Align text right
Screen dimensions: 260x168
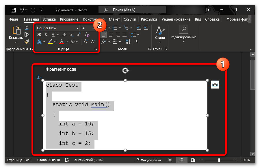pyautogui.click(x=118, y=35)
